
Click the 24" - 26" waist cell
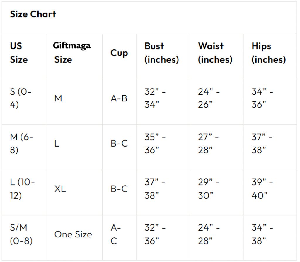[x=209, y=98]
